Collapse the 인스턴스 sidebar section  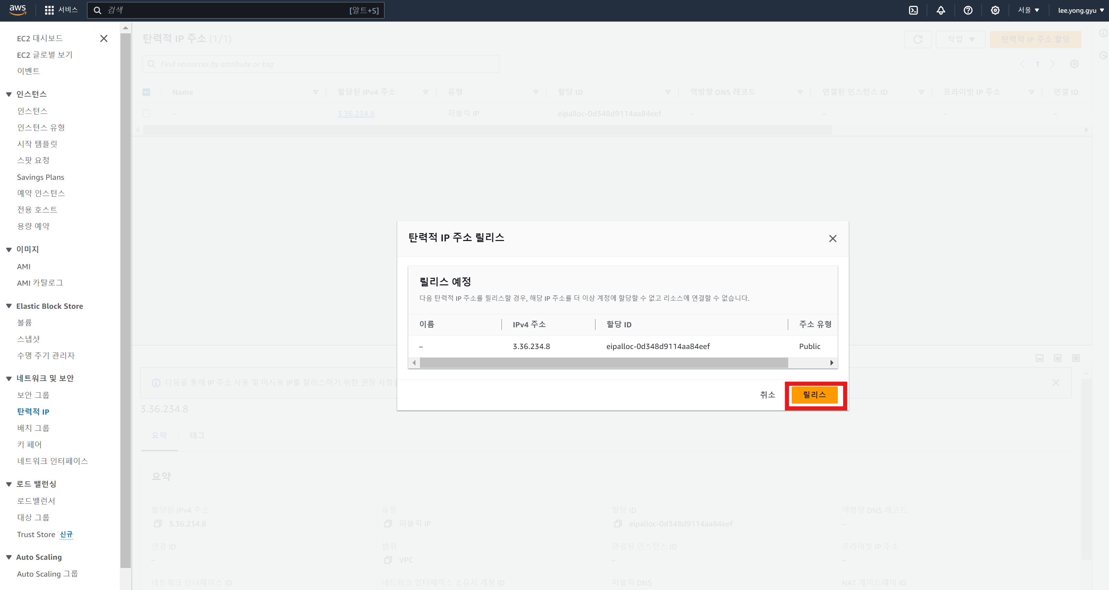(9, 94)
